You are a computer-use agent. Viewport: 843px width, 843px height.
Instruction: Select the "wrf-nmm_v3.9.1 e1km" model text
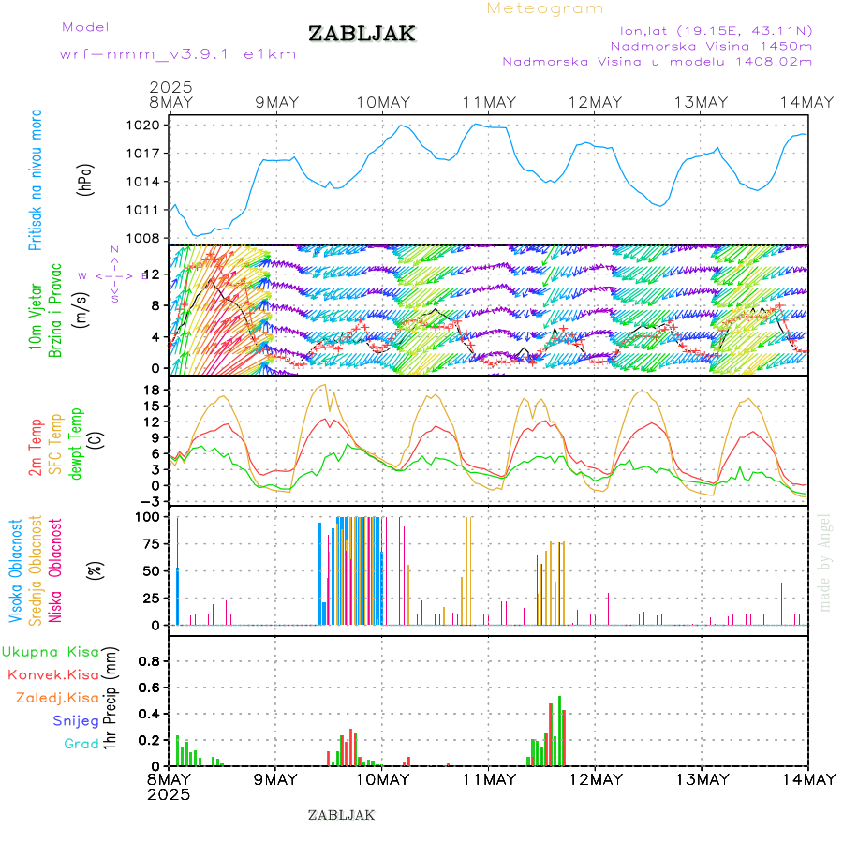(x=178, y=54)
